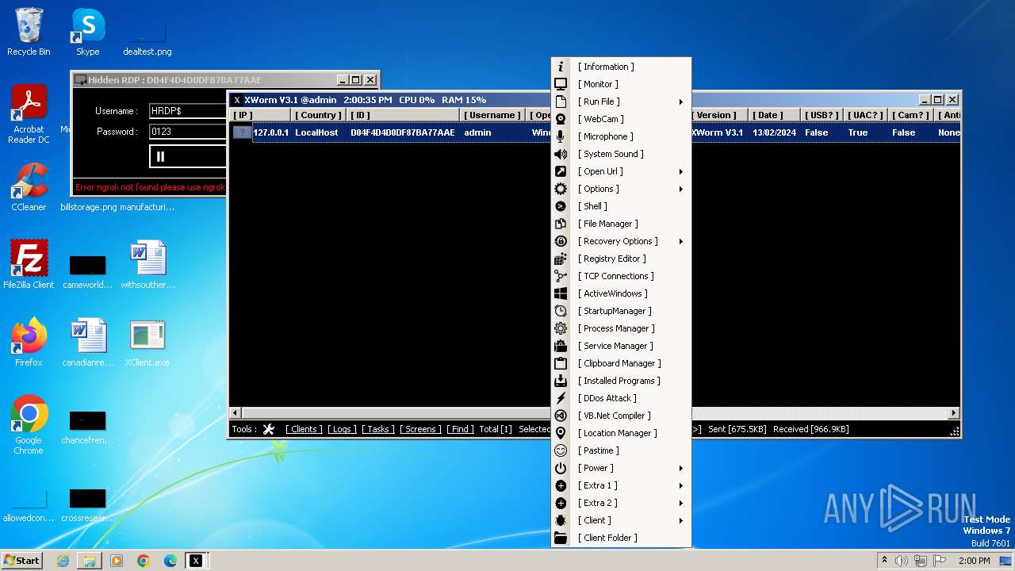Click the ActiveWindows logo icon
This screenshot has width=1015, height=571.
coord(561,293)
